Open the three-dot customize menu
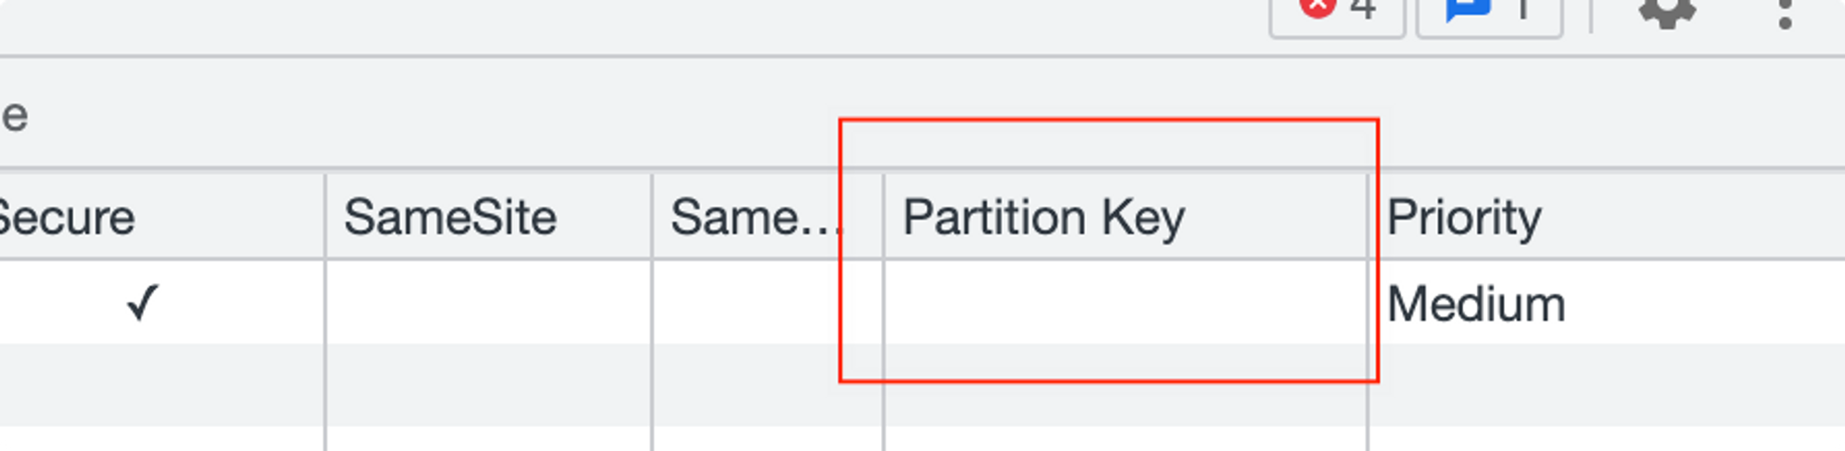Screen dimensions: 1845x451 coord(1785,13)
